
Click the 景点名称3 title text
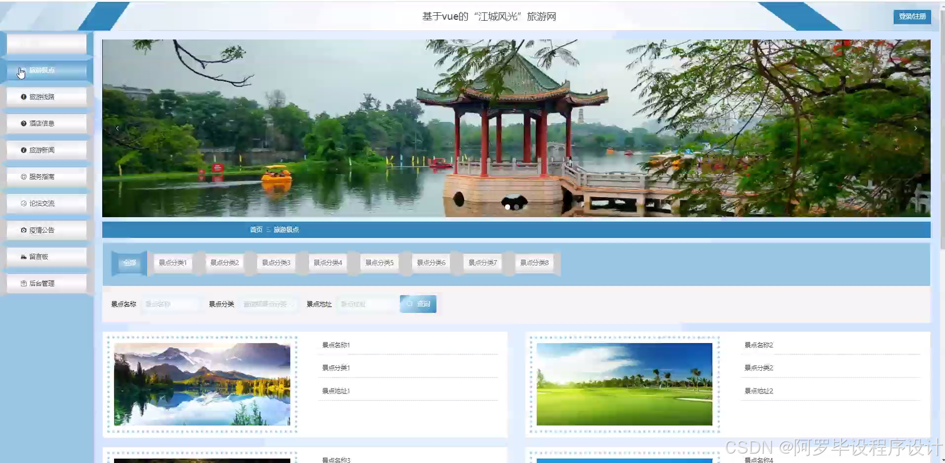pyautogui.click(x=336, y=460)
